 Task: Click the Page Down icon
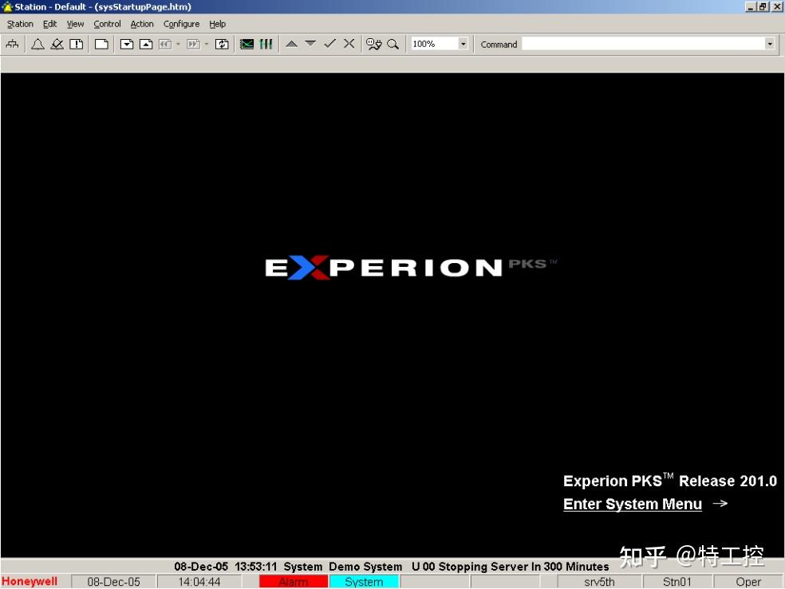(x=127, y=44)
